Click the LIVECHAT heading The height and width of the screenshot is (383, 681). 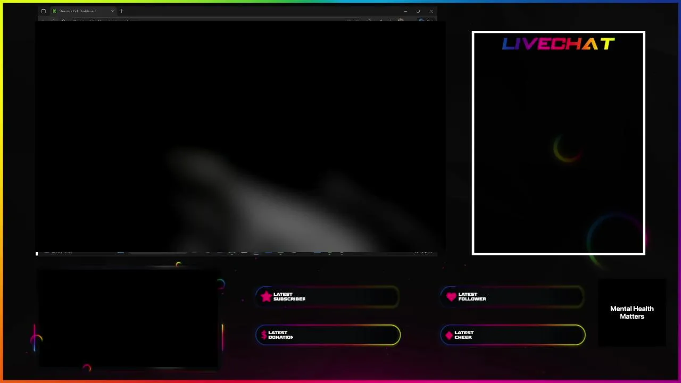tap(559, 44)
